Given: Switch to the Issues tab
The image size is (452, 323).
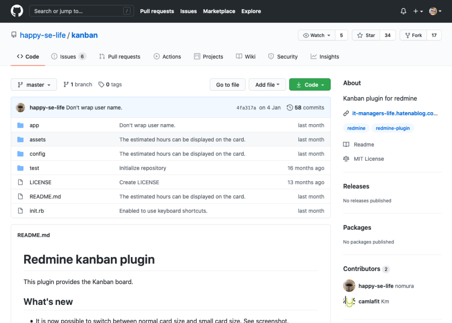Looking at the screenshot, I should (x=68, y=57).
